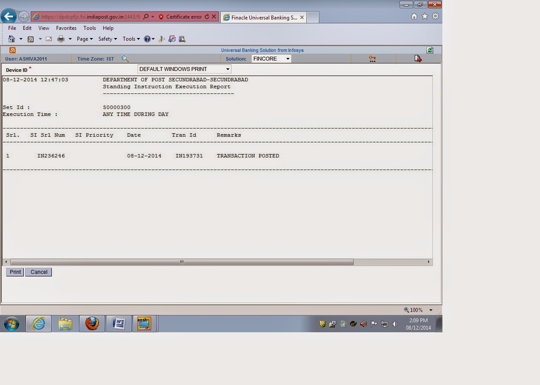Click the Home house icon in command bar
Screen dimensions: 540x385
[12, 39]
